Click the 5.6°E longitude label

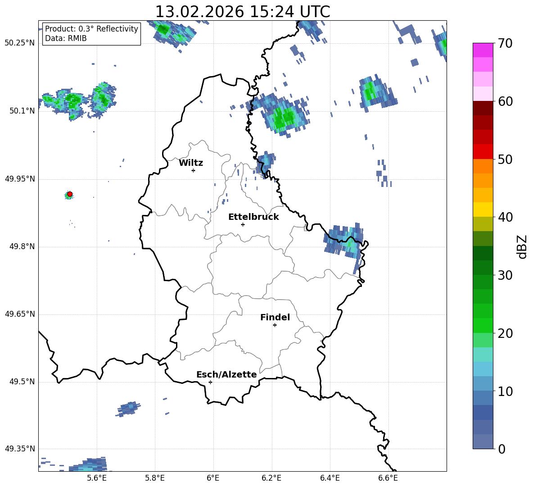(97, 478)
